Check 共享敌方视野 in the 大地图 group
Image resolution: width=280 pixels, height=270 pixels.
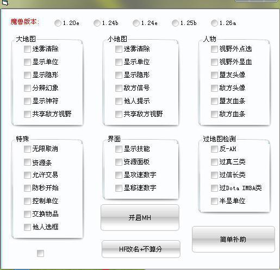(x=27, y=114)
